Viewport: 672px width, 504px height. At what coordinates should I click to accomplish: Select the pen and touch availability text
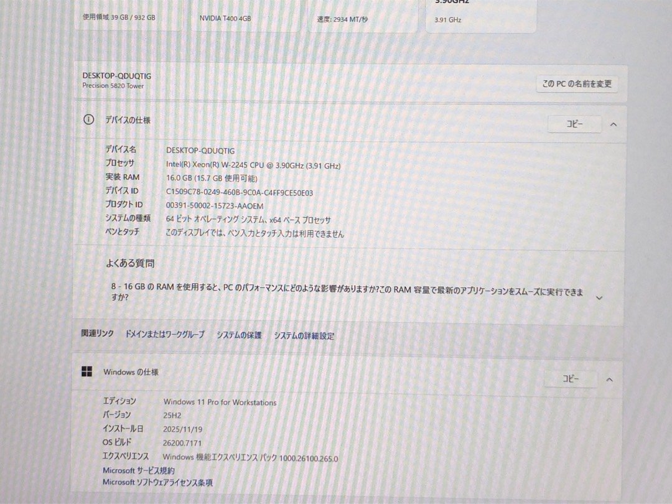pyautogui.click(x=254, y=233)
